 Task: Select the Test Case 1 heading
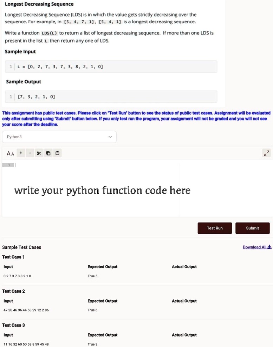13,257
